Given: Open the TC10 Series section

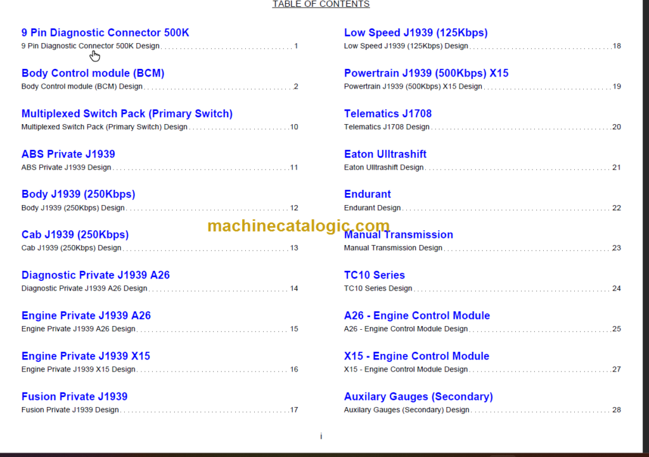Looking at the screenshot, I should pyautogui.click(x=375, y=275).
